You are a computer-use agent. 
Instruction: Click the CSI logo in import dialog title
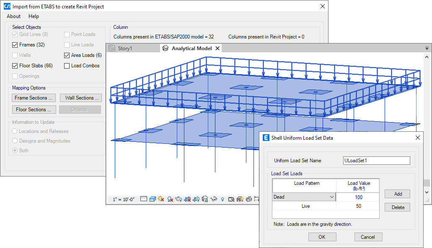(x=7, y=6)
